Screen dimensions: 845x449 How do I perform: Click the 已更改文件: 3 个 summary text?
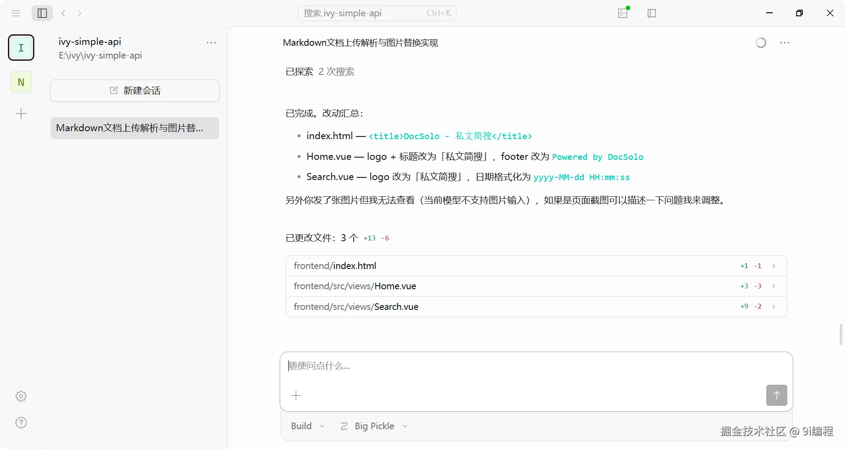click(322, 238)
